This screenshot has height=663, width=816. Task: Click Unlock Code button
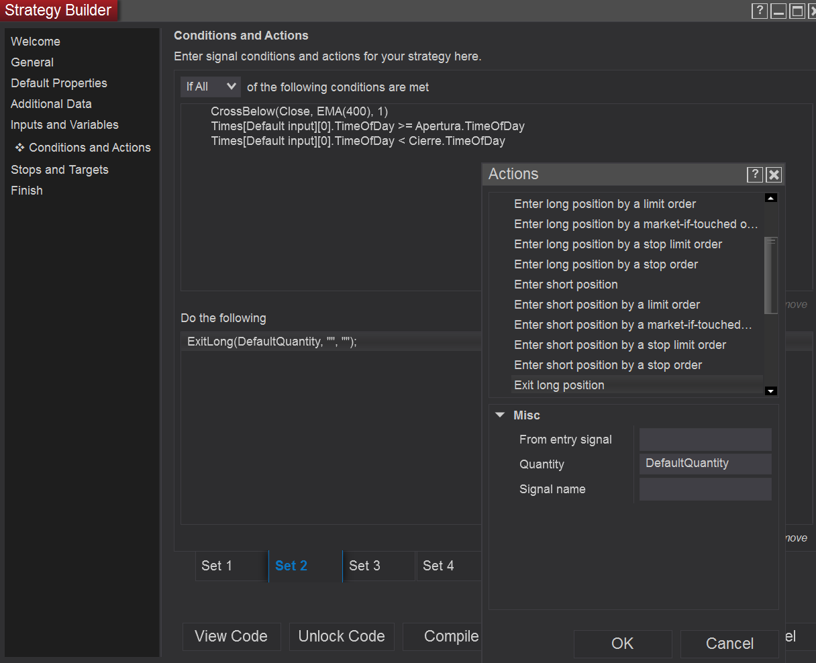(x=342, y=636)
